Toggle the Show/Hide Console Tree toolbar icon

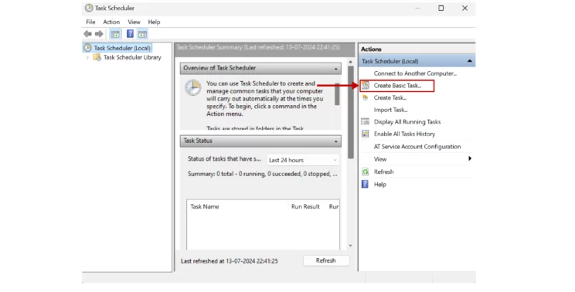pos(115,34)
